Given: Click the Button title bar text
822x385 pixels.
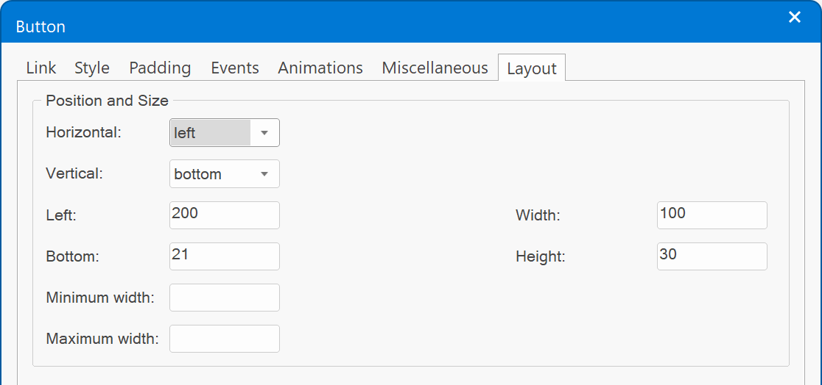Looking at the screenshot, I should (41, 27).
